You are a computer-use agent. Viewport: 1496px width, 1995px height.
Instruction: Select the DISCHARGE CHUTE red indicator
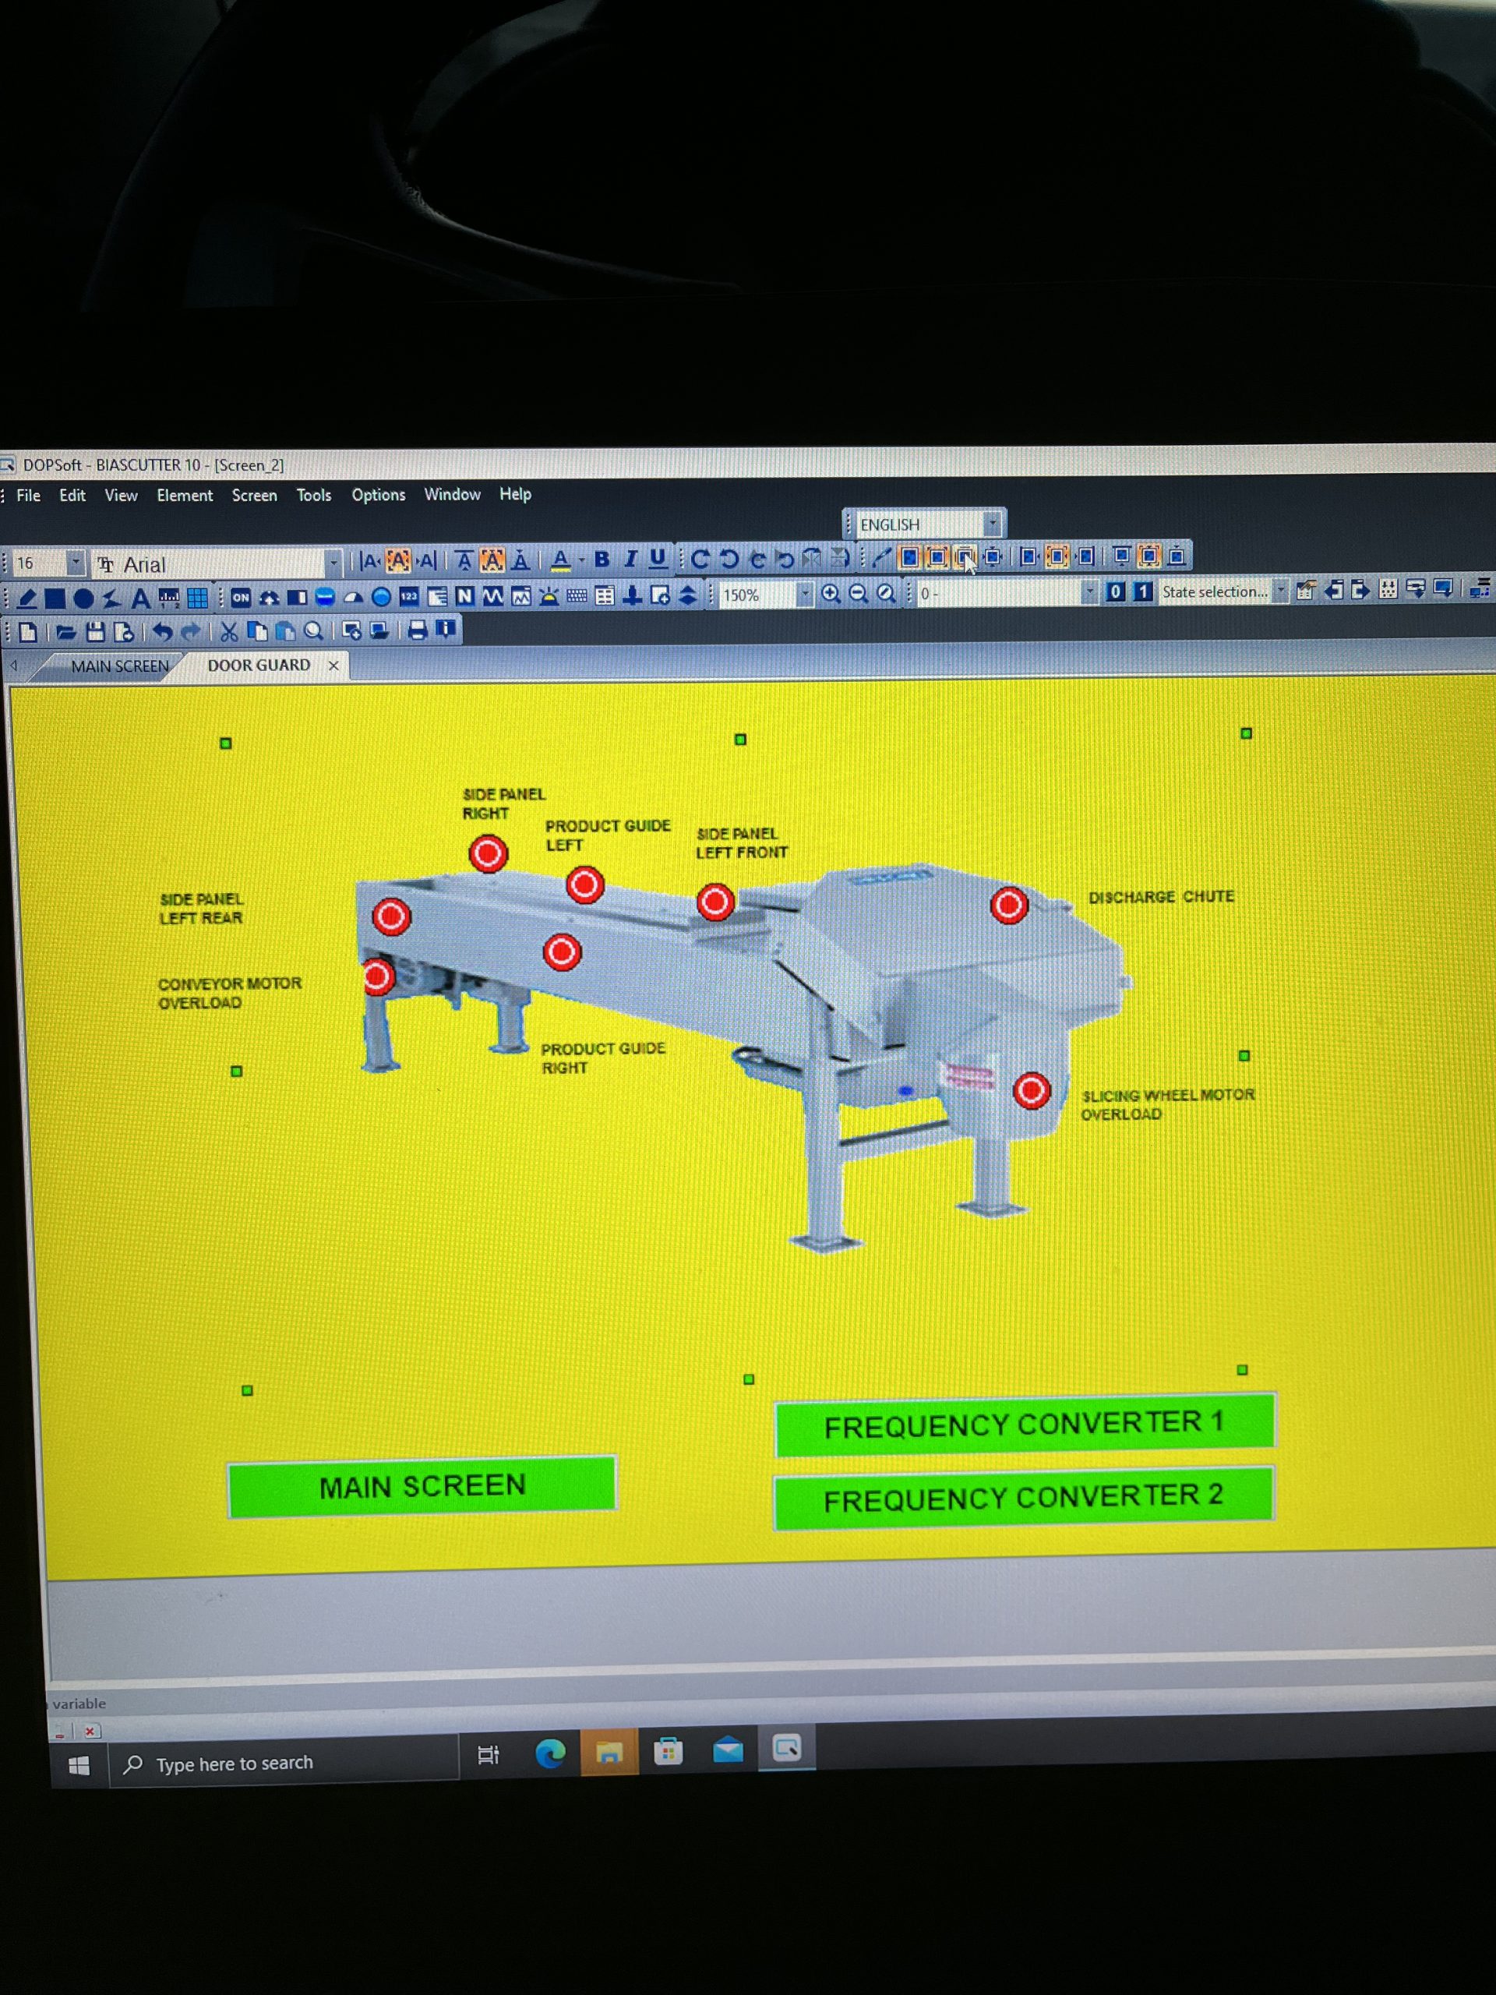coord(1008,905)
